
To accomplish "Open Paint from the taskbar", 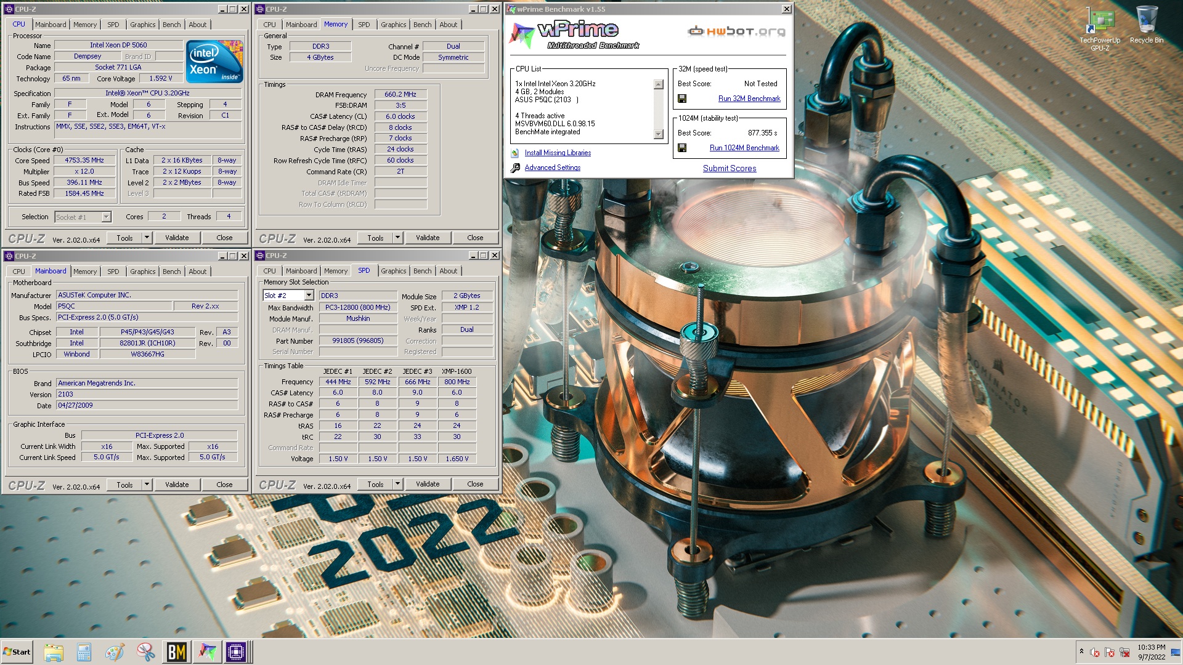I will coord(115,652).
